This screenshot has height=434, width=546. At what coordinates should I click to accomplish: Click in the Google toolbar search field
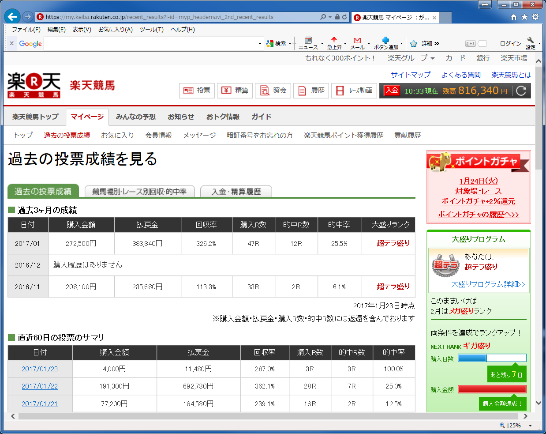(x=150, y=44)
